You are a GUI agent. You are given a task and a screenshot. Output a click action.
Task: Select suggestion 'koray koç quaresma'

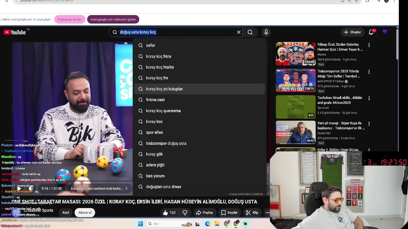click(x=200, y=111)
